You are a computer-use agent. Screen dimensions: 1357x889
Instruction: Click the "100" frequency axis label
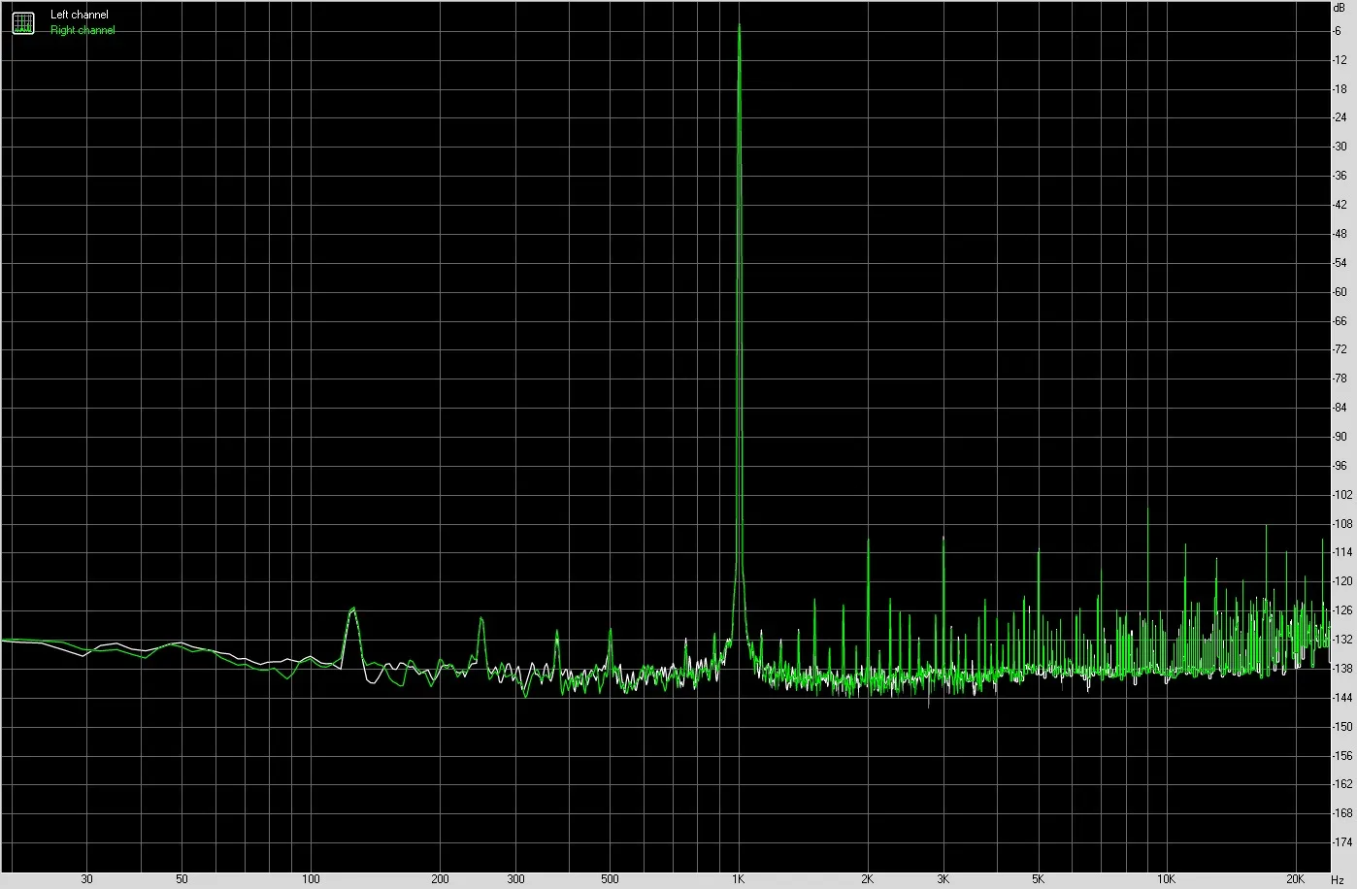pos(311,879)
